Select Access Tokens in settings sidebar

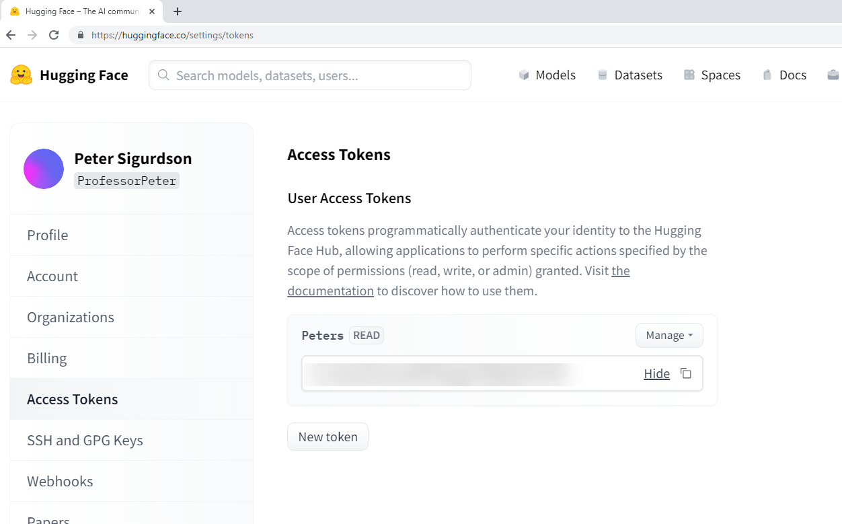click(132, 399)
